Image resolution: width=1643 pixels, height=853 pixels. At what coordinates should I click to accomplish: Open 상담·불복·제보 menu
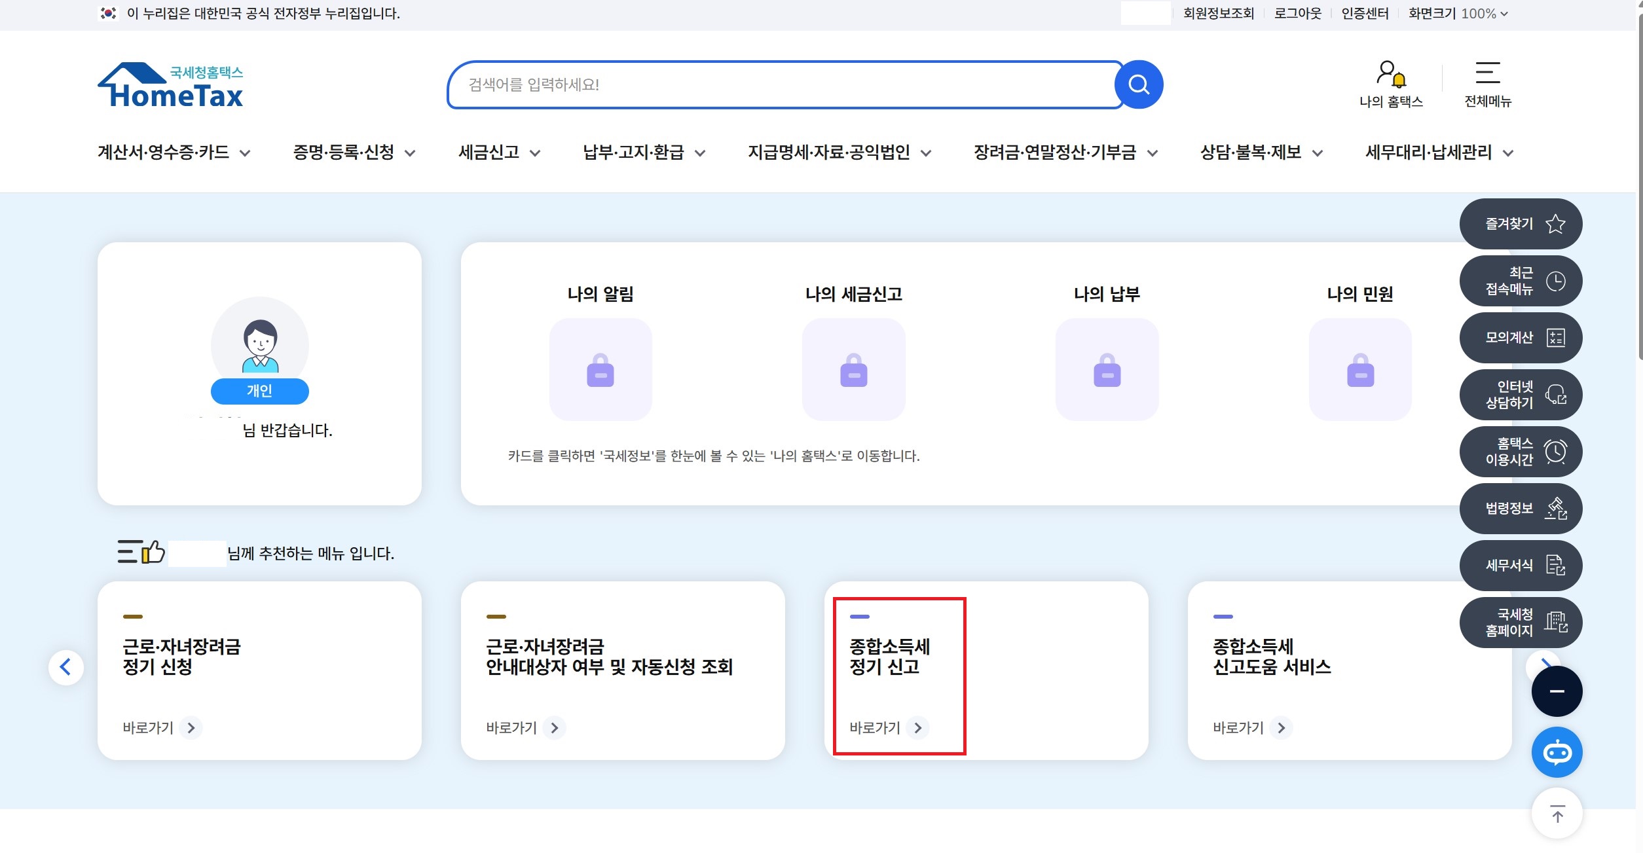click(x=1261, y=153)
